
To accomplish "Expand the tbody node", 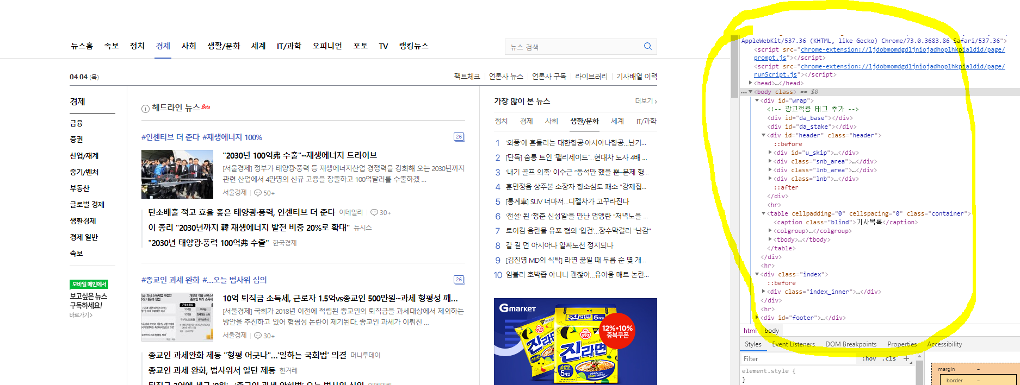I will (770, 239).
